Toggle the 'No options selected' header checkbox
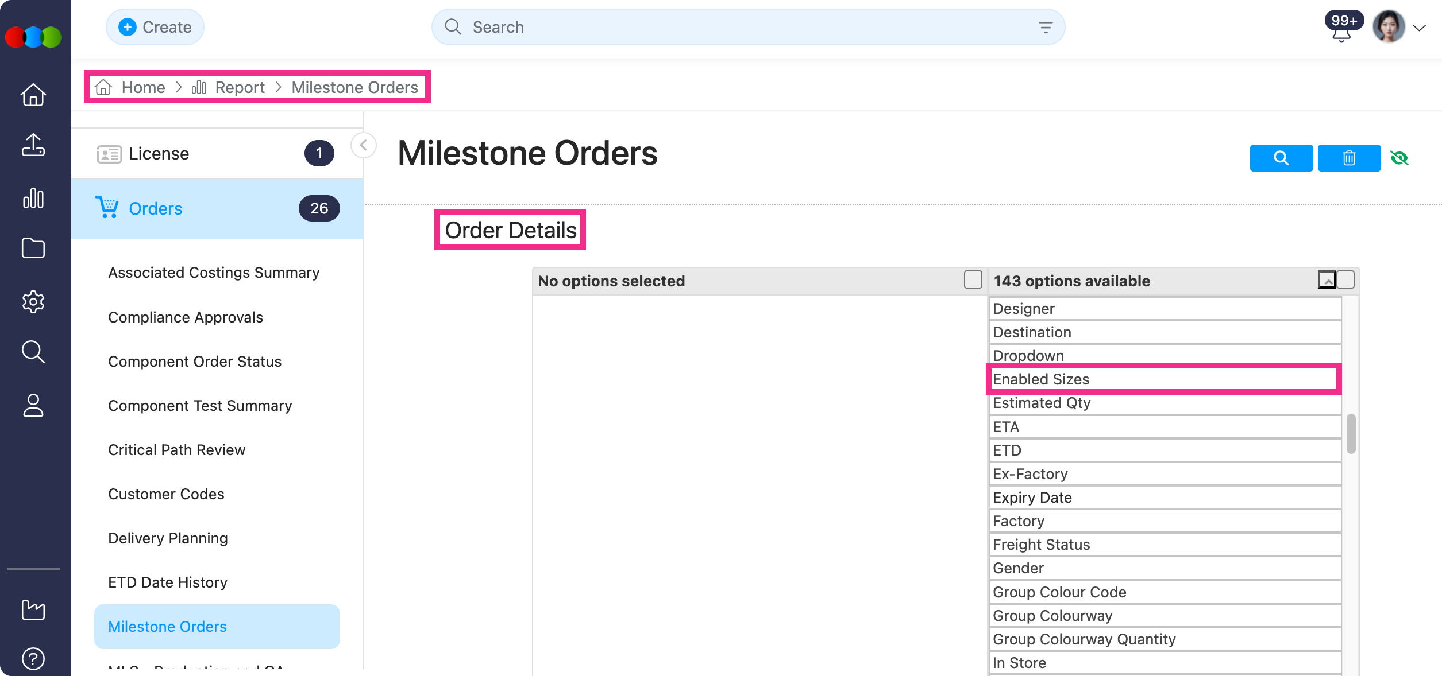 (x=972, y=279)
